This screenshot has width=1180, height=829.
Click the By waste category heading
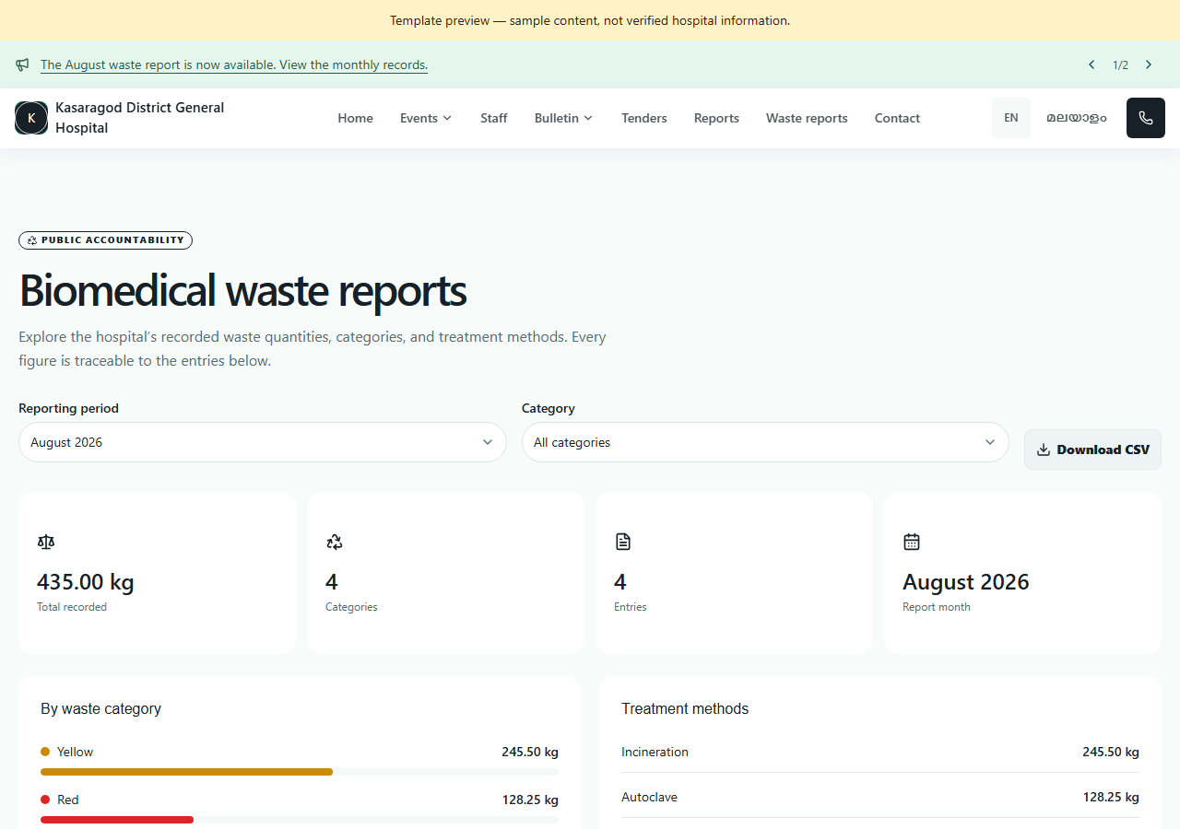(101, 708)
